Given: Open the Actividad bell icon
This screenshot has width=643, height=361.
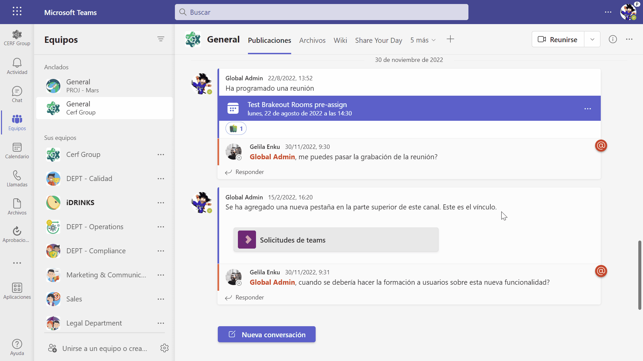Looking at the screenshot, I should point(17,66).
